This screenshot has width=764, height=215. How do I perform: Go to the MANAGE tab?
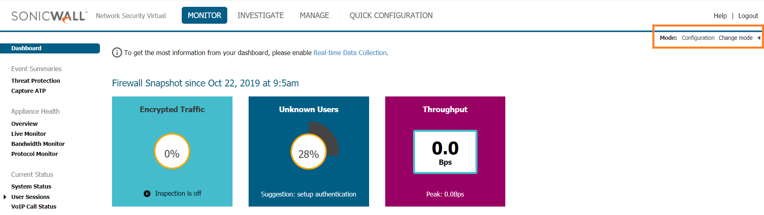coord(314,15)
